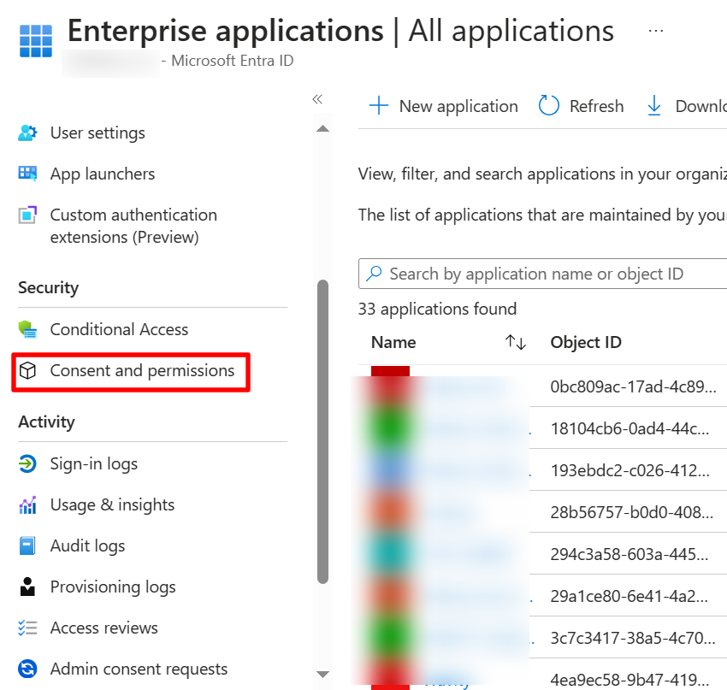Open App launchers

click(x=103, y=174)
